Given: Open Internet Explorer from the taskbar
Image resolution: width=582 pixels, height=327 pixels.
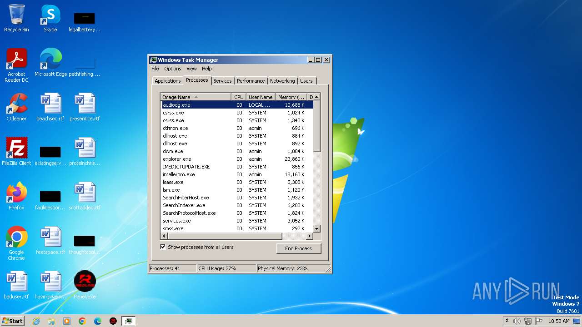Looking at the screenshot, I should tap(36, 321).
